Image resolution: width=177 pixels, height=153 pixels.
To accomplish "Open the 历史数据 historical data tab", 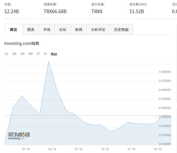I will tap(121, 30).
